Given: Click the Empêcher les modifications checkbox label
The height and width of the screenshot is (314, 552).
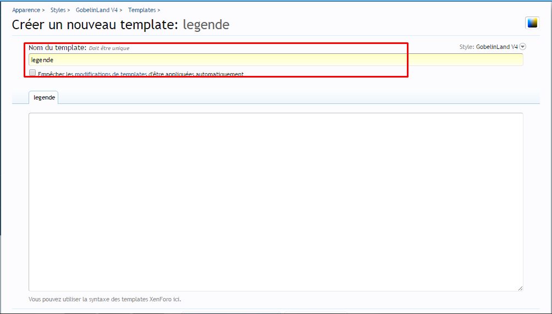Looking at the screenshot, I should point(141,74).
